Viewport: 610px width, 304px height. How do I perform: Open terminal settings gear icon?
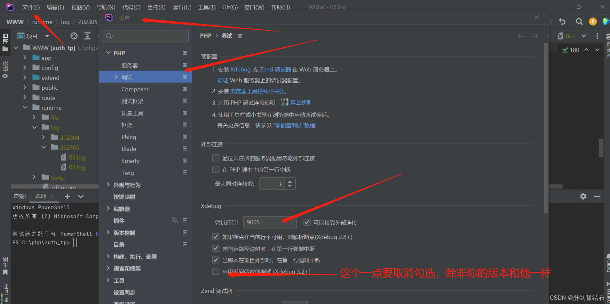pos(583,196)
